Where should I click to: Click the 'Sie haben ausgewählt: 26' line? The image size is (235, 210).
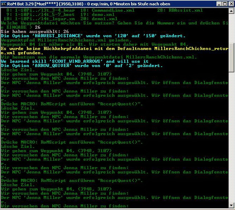35,32
